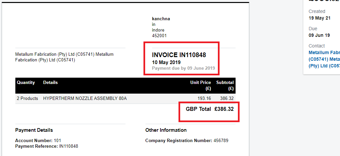Select the Payment Reference IN110848 text
340x156 pixels.
[x=47, y=146]
